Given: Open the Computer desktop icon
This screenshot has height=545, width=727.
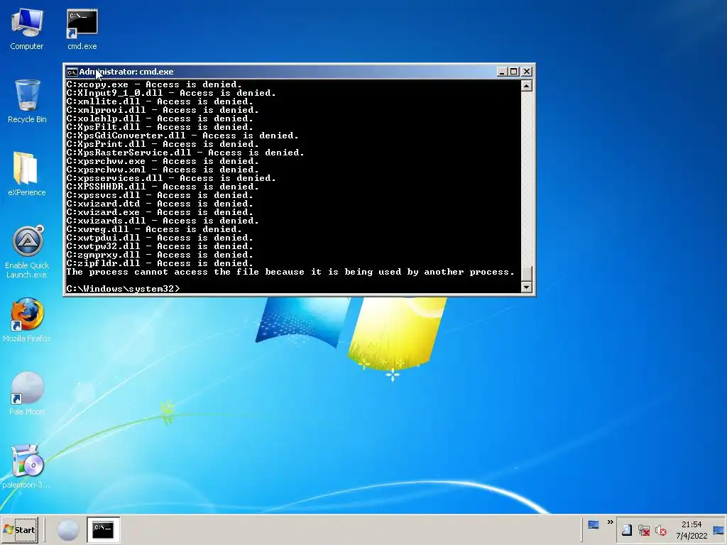Looking at the screenshot, I should click(26, 28).
